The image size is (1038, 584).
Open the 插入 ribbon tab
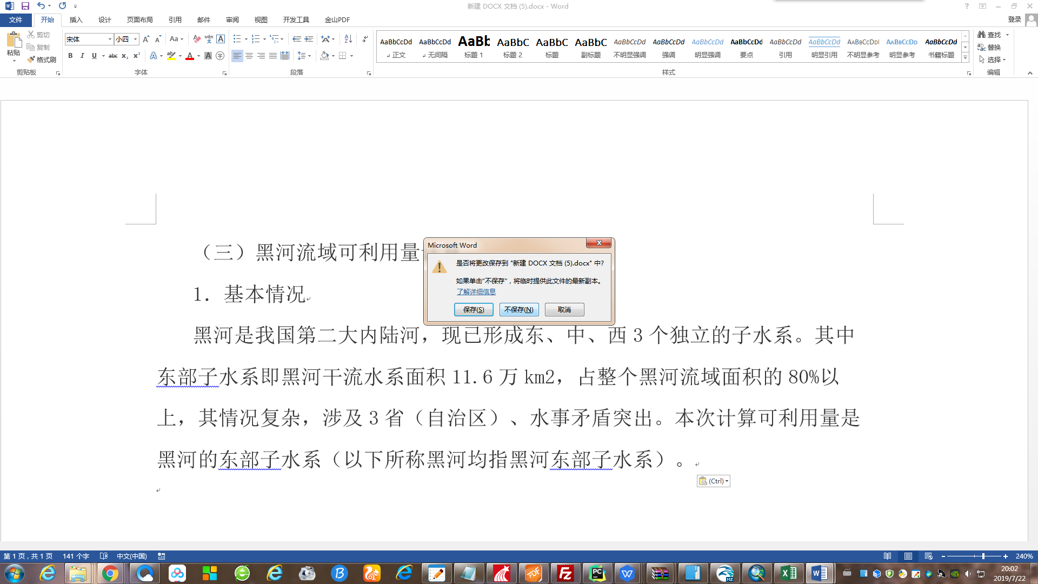coord(76,19)
